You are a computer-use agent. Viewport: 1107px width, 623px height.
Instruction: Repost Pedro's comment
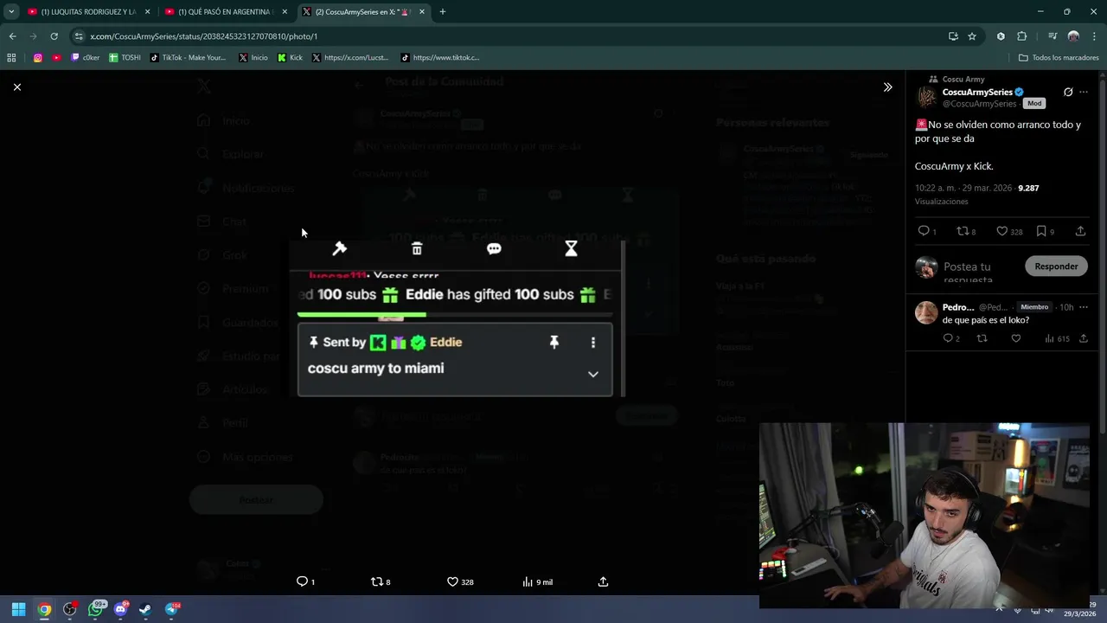click(x=982, y=338)
